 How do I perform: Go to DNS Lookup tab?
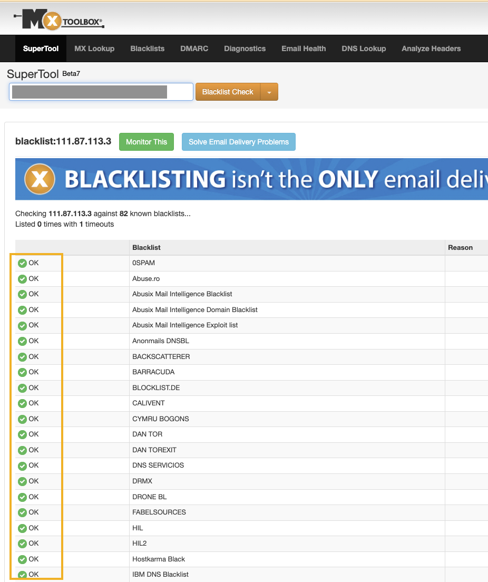[364, 48]
